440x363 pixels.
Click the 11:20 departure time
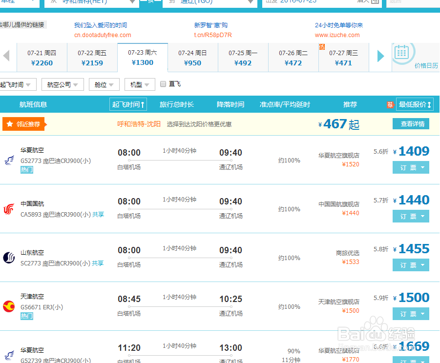click(x=129, y=348)
